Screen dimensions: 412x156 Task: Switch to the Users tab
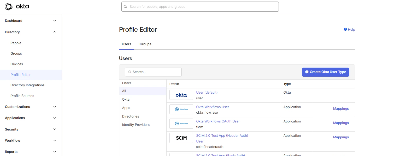coord(126,44)
